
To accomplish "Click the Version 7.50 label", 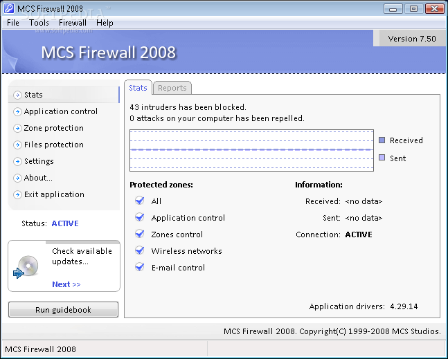I will 412,39.
